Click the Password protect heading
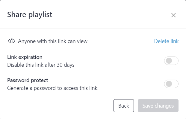This screenshot has width=186, height=119. click(28, 80)
